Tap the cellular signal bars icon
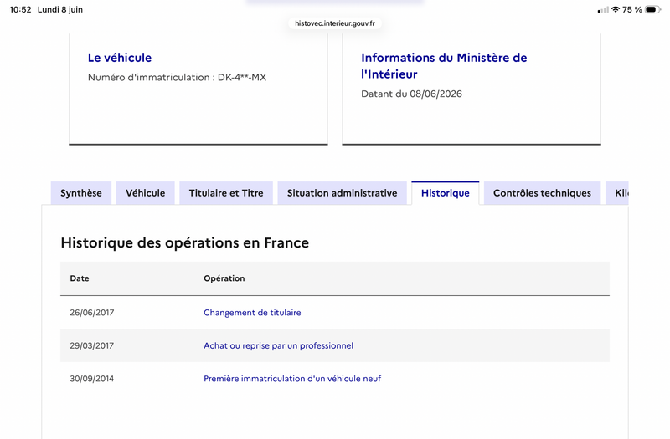 603,9
